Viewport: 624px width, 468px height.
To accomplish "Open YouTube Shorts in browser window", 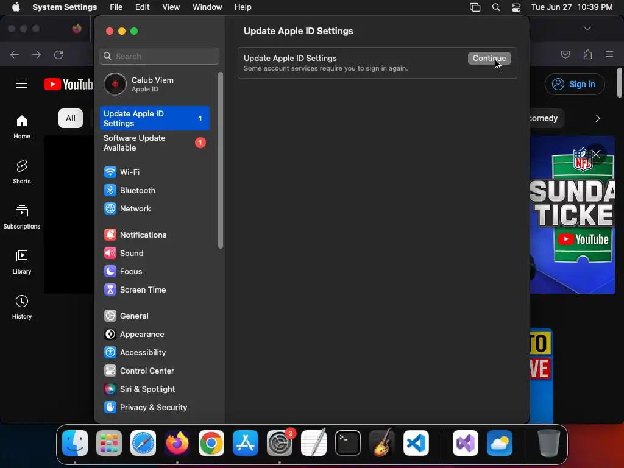I will [21, 172].
